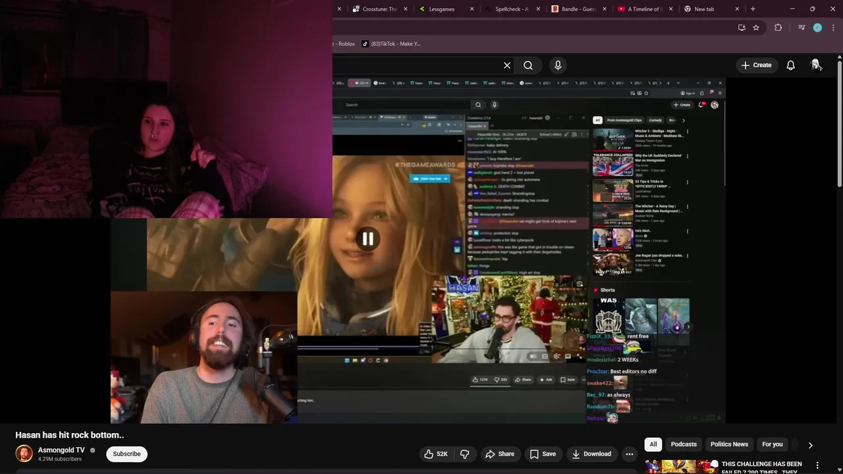Pause the playing YouTube video
Screen dimensions: 843x474
pos(367,239)
